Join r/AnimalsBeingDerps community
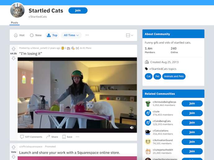 tap(192, 103)
